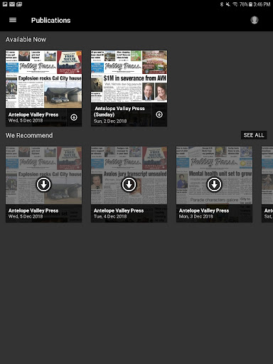Image resolution: width=273 pixels, height=364 pixels.
Task: Open partially visible Saturday issue card
Action: 267,184
